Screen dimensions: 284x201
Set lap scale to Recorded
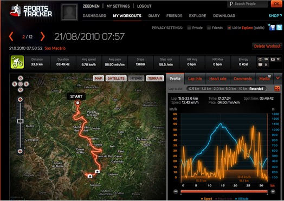(x=256, y=89)
